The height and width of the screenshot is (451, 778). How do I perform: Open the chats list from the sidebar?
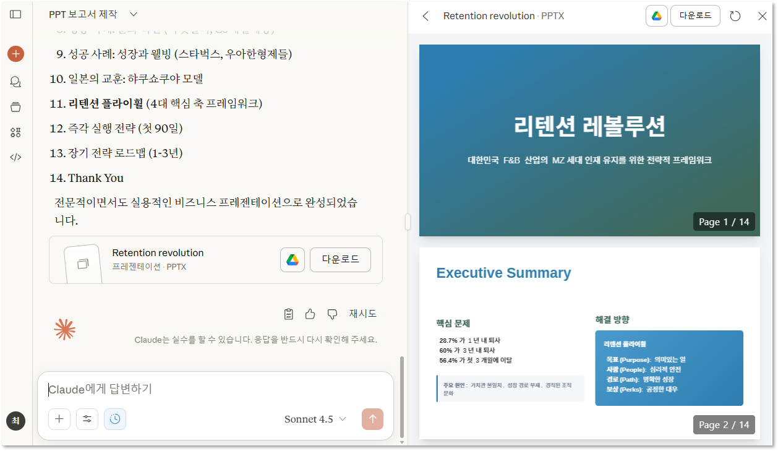(15, 81)
